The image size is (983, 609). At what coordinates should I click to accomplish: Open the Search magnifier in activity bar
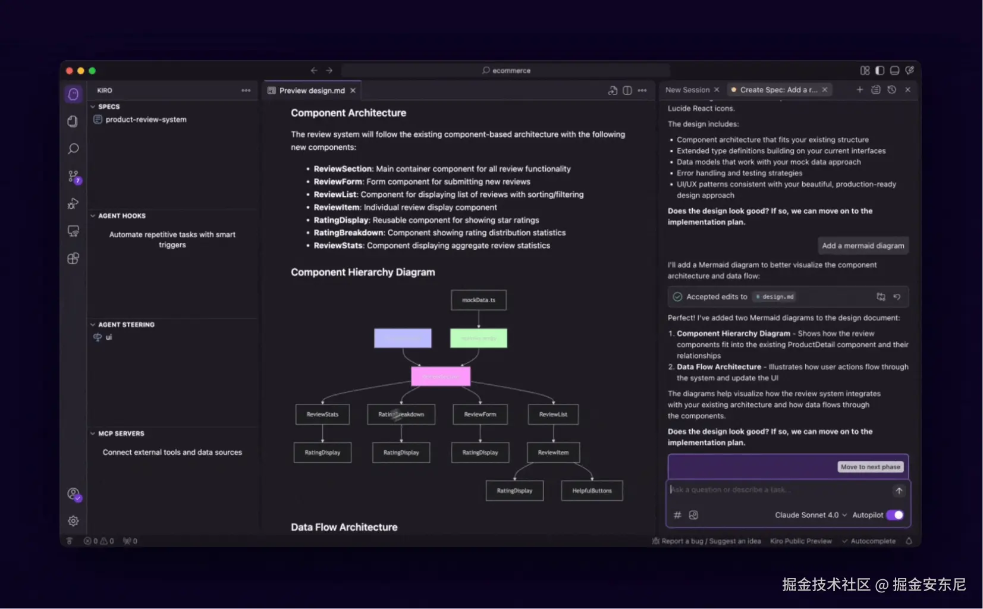click(x=73, y=149)
